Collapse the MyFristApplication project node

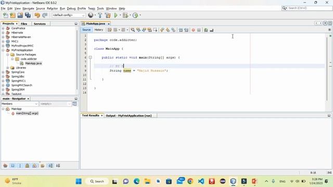[x=3, y=50]
